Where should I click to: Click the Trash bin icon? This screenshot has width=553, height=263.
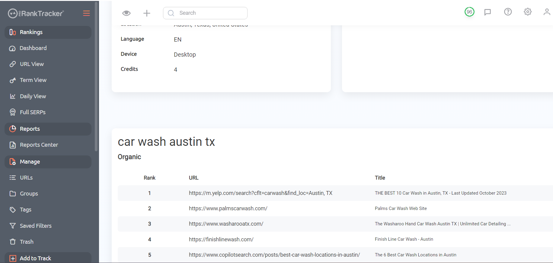pyautogui.click(x=13, y=242)
